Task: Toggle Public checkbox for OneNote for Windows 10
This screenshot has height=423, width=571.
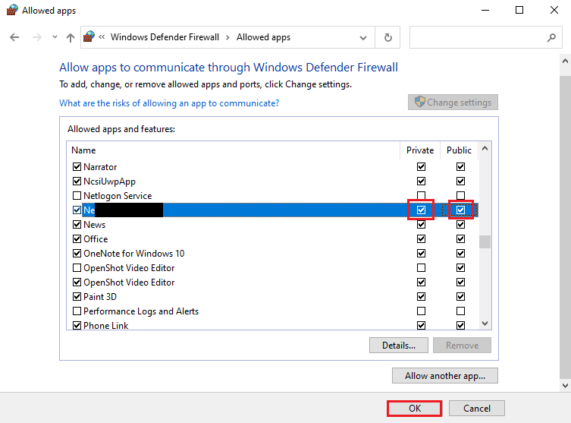Action: point(460,254)
